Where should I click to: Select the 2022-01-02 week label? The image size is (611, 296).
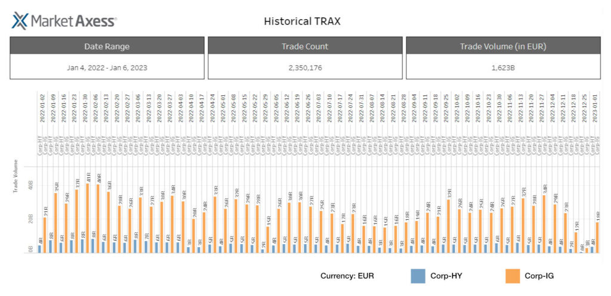coord(42,108)
